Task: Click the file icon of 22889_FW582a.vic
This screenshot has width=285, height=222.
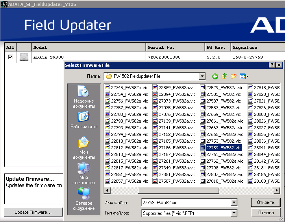Action: tap(155, 88)
